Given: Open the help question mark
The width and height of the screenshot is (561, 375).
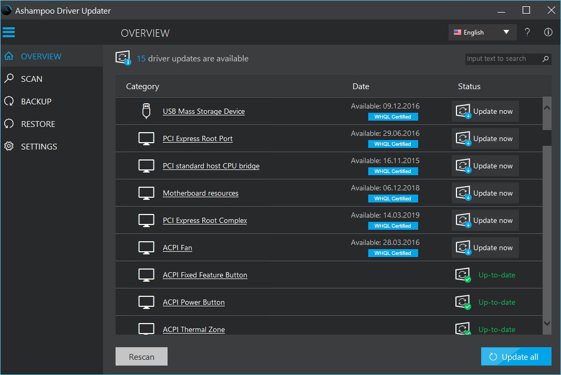Looking at the screenshot, I should coord(527,32).
